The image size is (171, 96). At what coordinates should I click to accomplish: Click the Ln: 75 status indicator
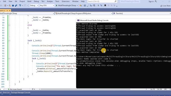(153, 89)
